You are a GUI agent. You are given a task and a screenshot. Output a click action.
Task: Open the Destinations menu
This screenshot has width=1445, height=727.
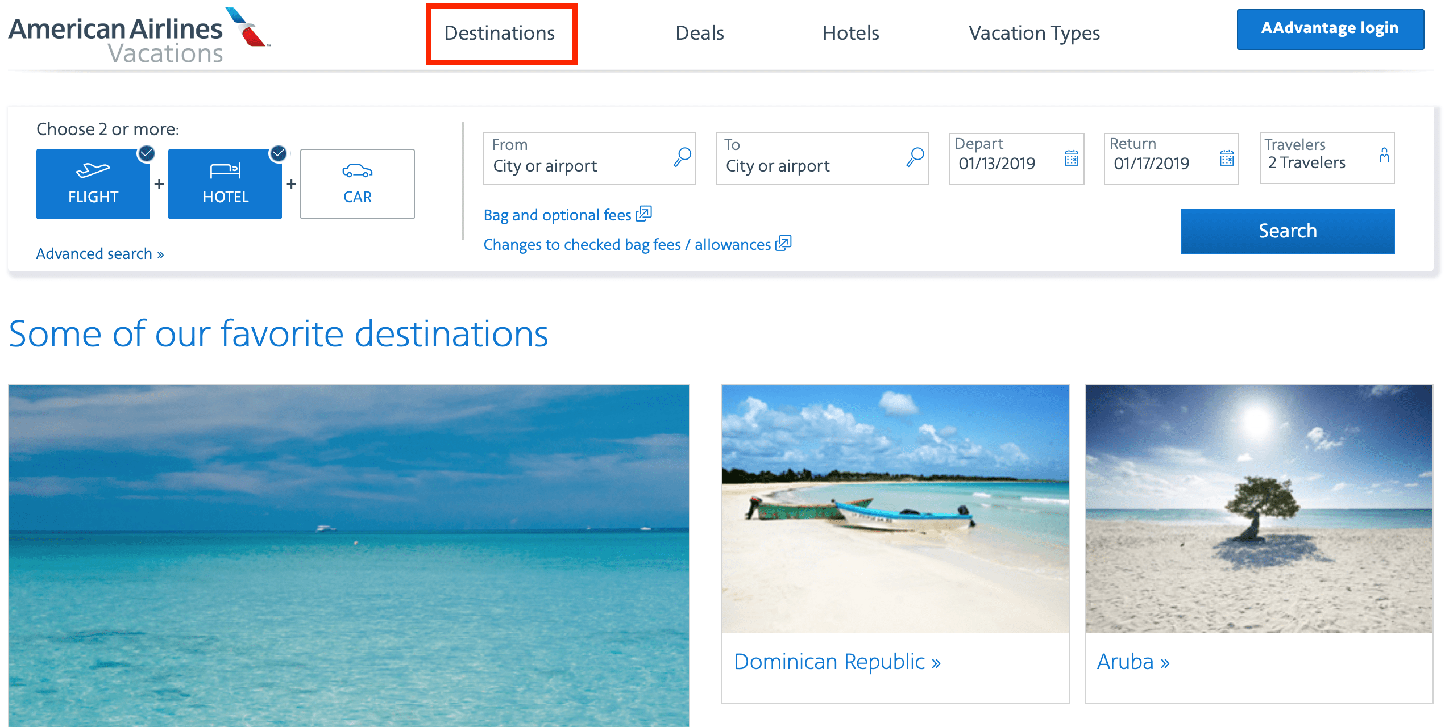pos(501,33)
